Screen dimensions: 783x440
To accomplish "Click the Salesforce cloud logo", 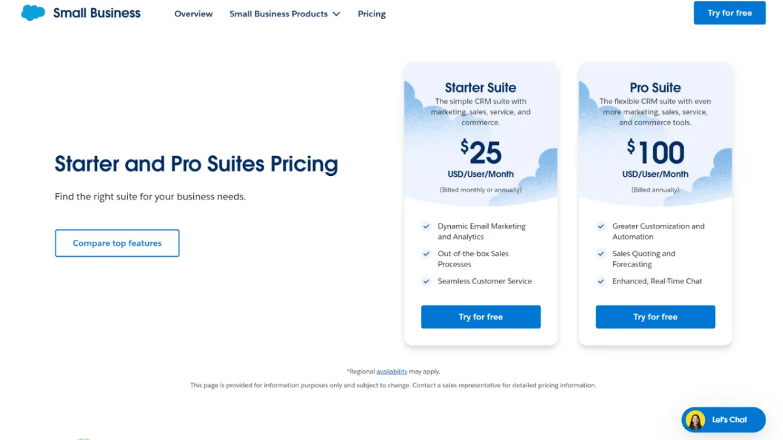I will [33, 13].
